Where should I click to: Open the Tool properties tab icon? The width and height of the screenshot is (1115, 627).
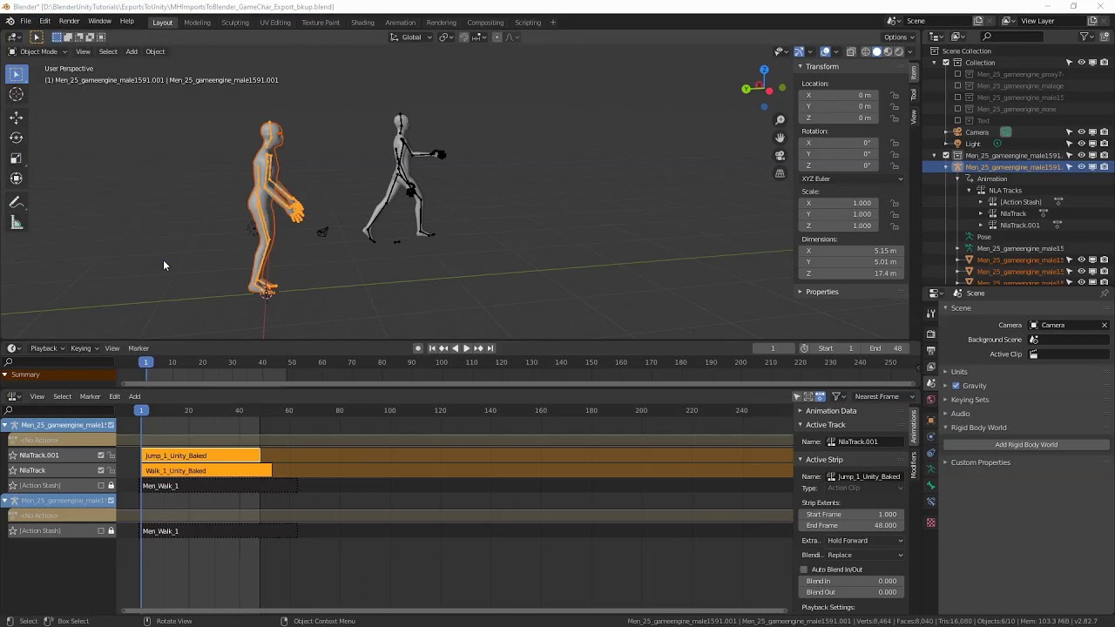pyautogui.click(x=930, y=313)
